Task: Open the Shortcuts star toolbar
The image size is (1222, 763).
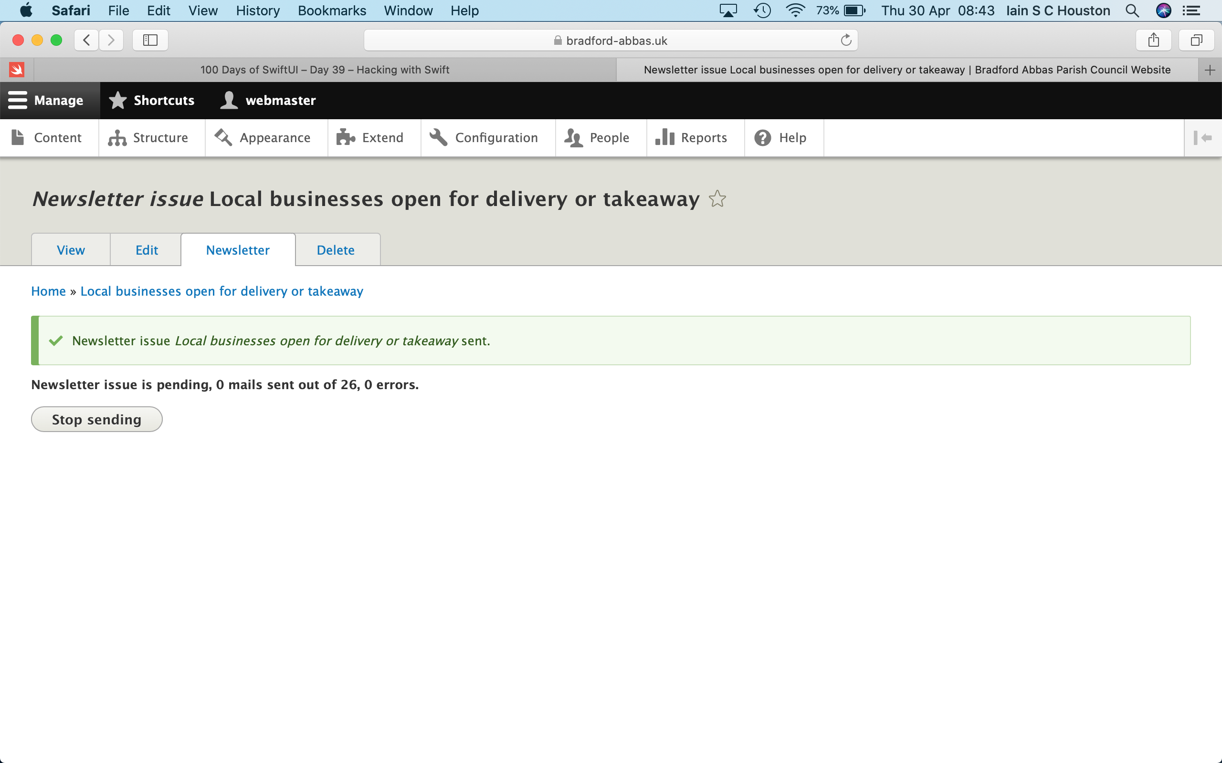Action: [x=151, y=100]
